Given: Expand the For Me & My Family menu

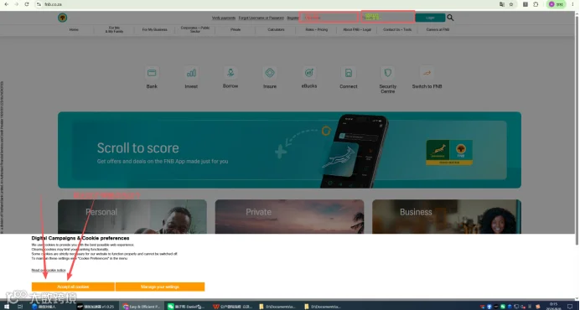Looking at the screenshot, I should (114, 29).
